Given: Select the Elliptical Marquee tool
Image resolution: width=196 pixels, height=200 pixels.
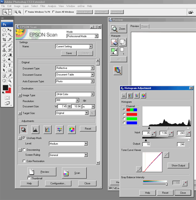Looking at the screenshot, I should 4,30.
